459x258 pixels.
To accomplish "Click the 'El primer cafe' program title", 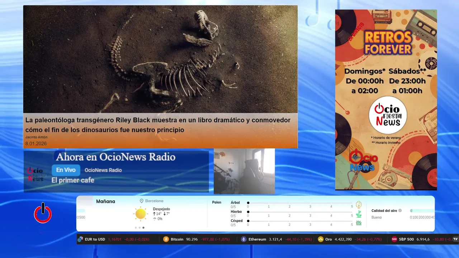I will pyautogui.click(x=73, y=180).
